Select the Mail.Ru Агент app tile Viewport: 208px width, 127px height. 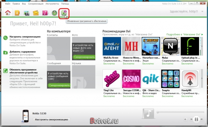pos(112,46)
